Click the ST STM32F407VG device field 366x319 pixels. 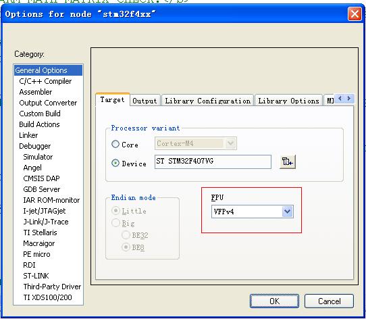(213, 162)
